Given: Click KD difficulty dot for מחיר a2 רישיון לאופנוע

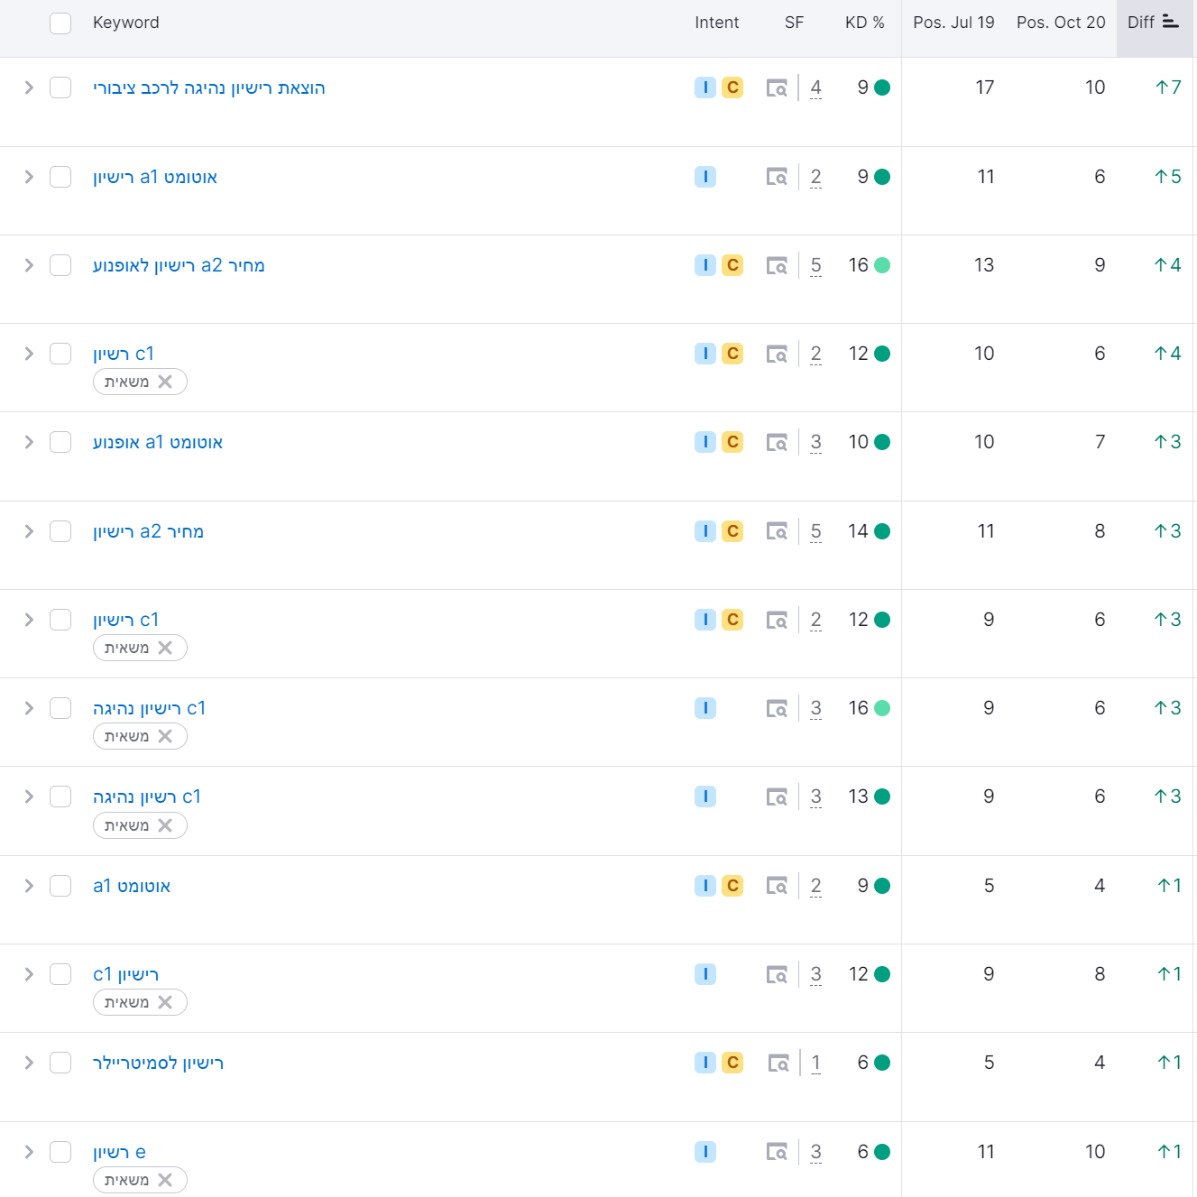Looking at the screenshot, I should (x=882, y=265).
